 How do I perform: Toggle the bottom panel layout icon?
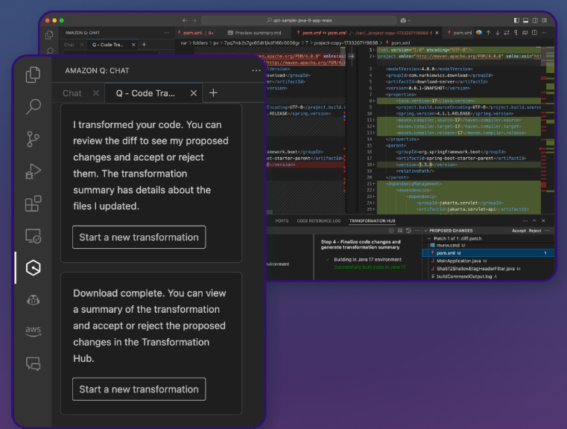point(526,20)
